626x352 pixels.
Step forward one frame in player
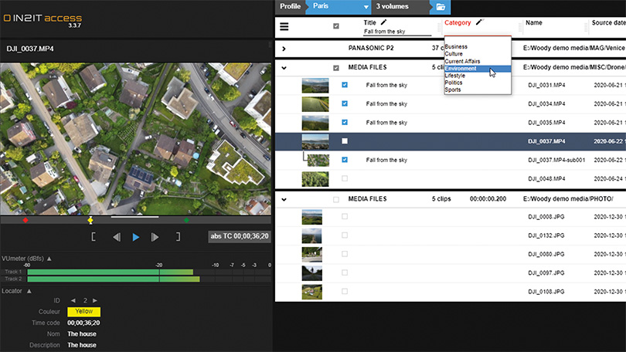(x=155, y=237)
